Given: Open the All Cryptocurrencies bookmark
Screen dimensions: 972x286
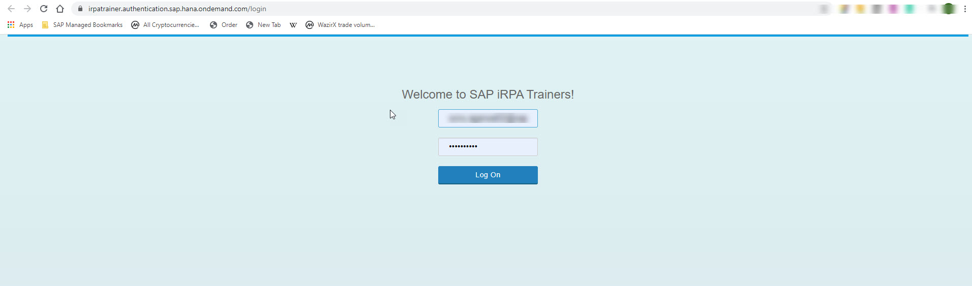Looking at the screenshot, I should (x=165, y=25).
